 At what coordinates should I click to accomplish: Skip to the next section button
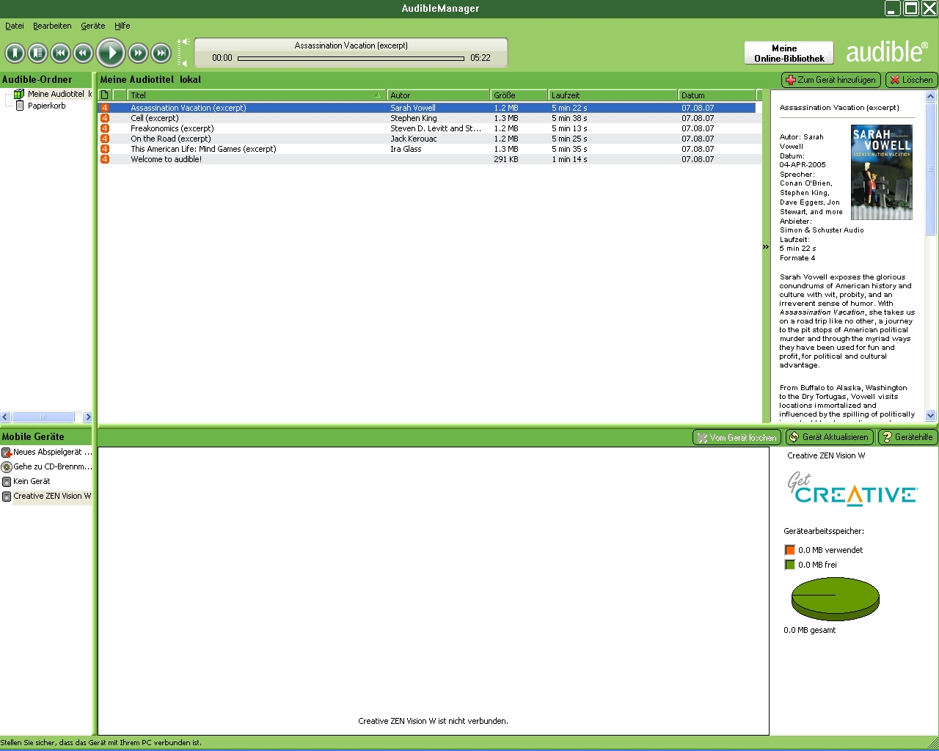tap(161, 53)
